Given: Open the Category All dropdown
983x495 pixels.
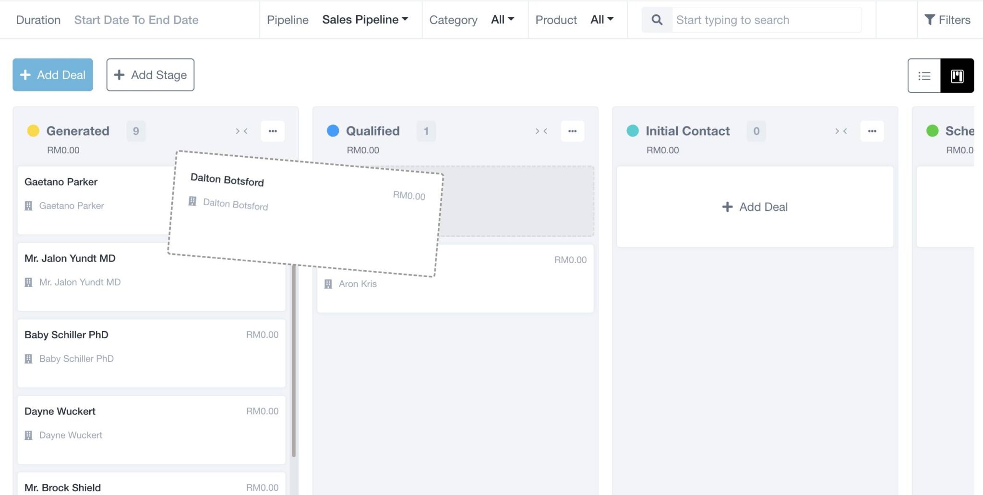Looking at the screenshot, I should pyautogui.click(x=502, y=20).
